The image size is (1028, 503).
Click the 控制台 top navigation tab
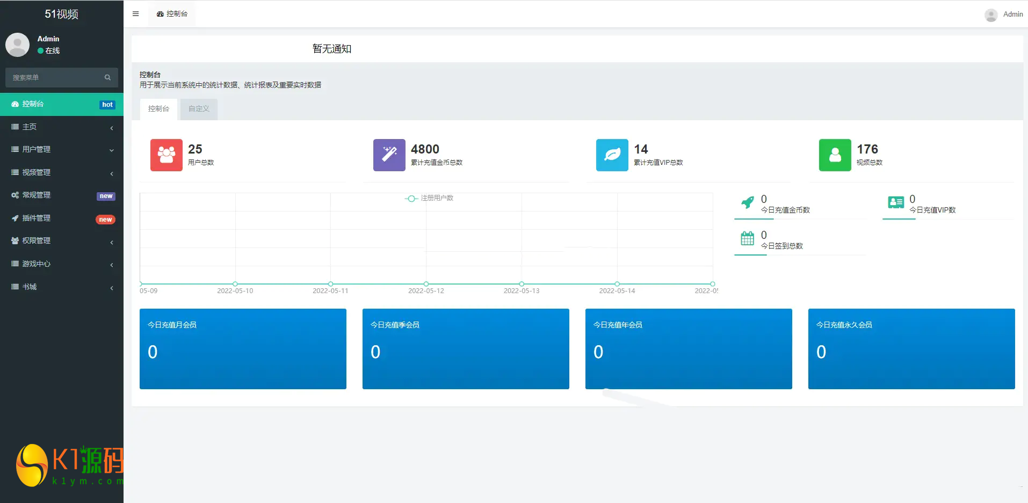(172, 14)
